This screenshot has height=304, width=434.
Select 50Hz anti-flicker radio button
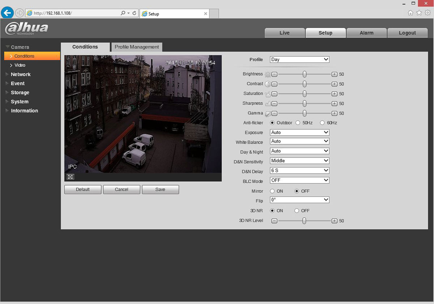pyautogui.click(x=298, y=123)
